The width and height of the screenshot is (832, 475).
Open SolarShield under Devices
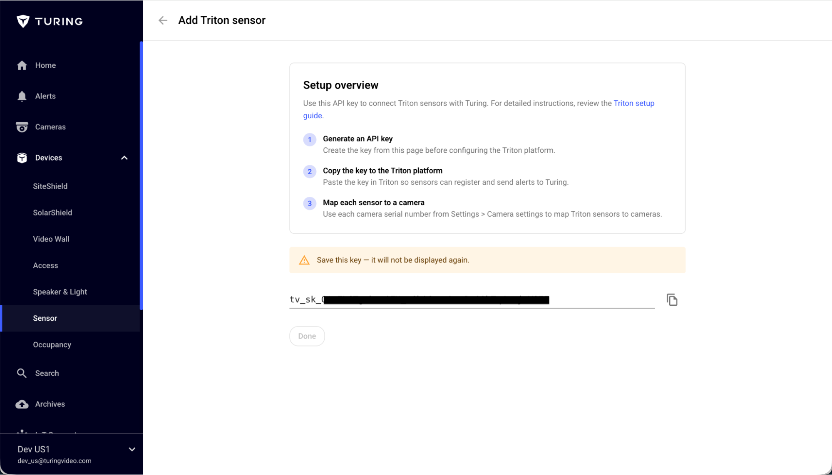click(52, 213)
